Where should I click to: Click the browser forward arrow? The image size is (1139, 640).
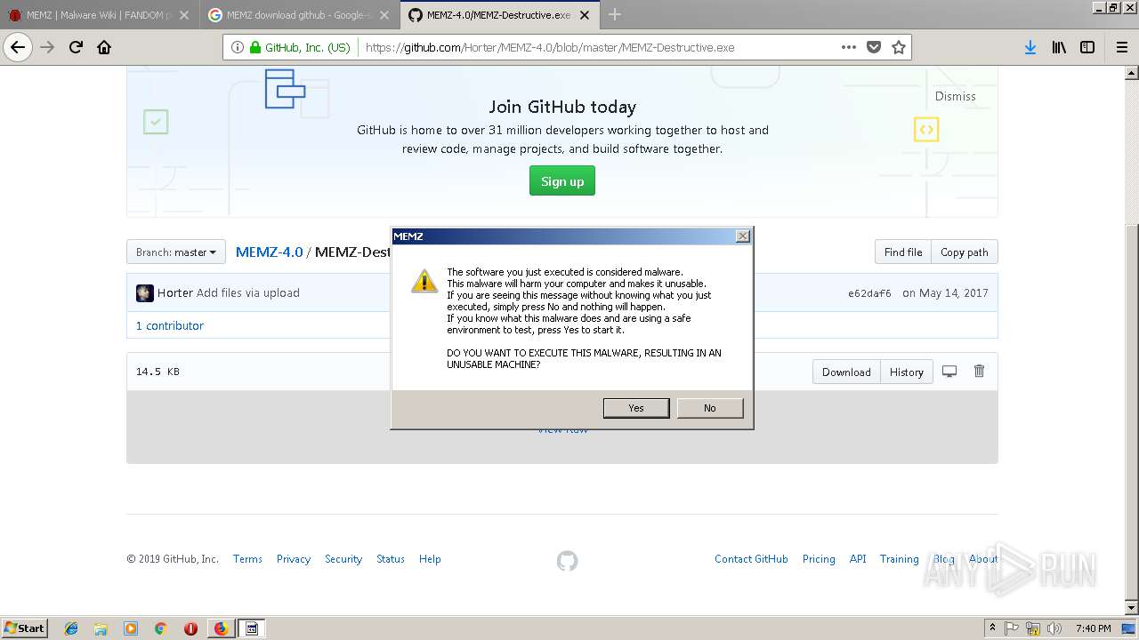(x=48, y=47)
